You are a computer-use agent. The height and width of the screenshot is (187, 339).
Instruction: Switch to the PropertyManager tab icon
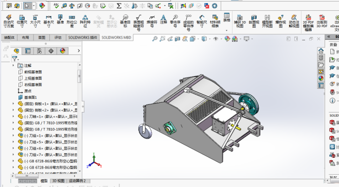28,51
